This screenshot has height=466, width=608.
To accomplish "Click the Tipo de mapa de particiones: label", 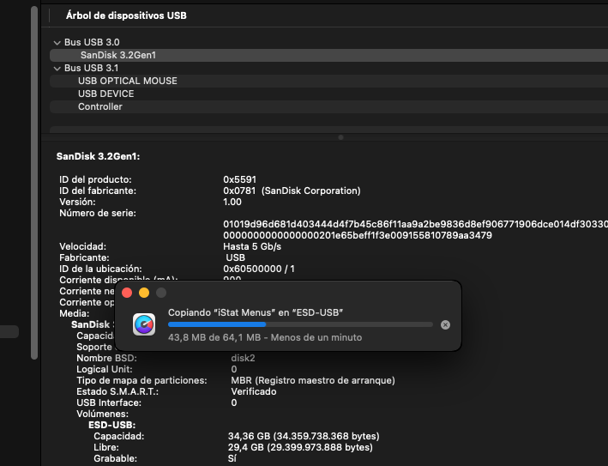I will pyautogui.click(x=141, y=381).
